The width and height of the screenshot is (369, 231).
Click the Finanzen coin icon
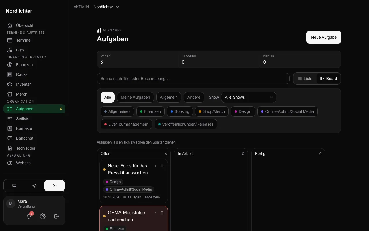pos(10,65)
